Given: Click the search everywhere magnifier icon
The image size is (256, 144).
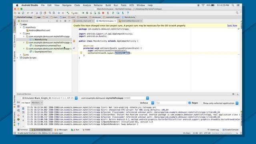Looking at the screenshot, I should [x=237, y=13].
